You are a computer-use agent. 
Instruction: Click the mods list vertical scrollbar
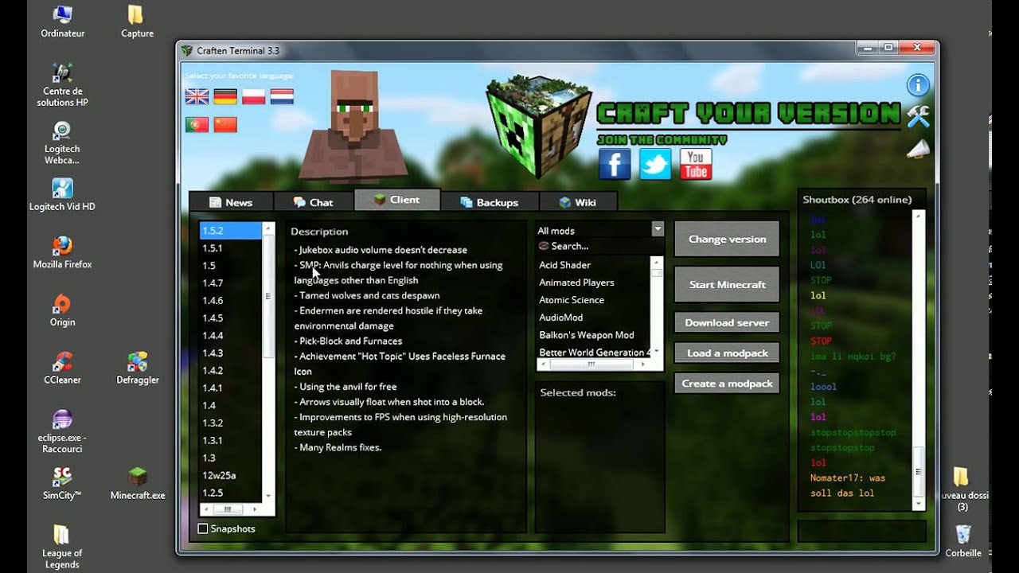[x=657, y=306]
